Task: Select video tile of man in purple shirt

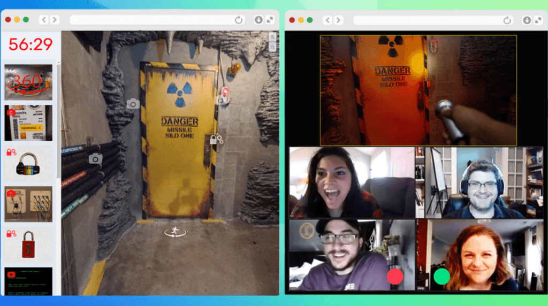Action: click(352, 255)
